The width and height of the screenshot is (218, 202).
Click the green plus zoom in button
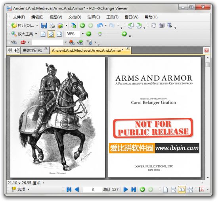[124, 34]
